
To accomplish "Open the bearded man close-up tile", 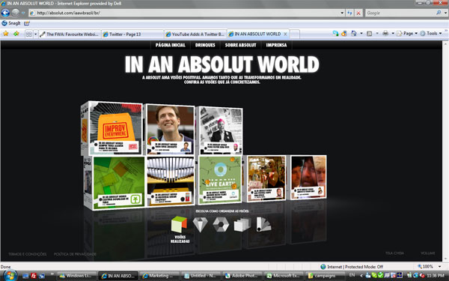I will 308,177.
